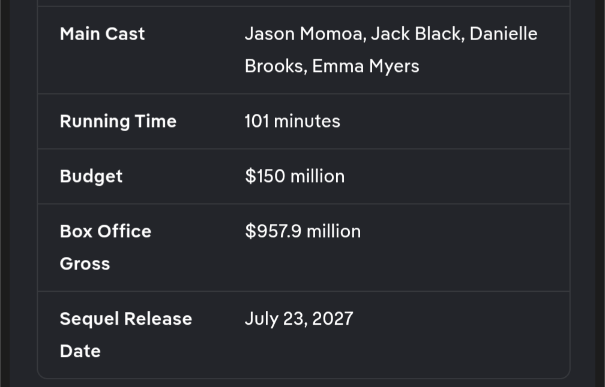This screenshot has width=605, height=387.
Task: Click the word Gross under Box Office
Action: click(x=85, y=264)
